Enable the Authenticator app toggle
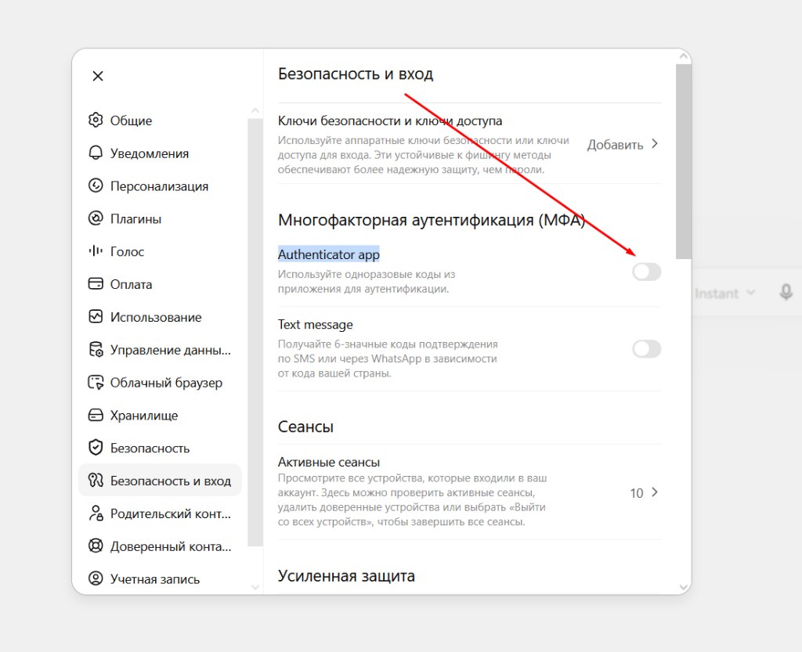 [646, 272]
